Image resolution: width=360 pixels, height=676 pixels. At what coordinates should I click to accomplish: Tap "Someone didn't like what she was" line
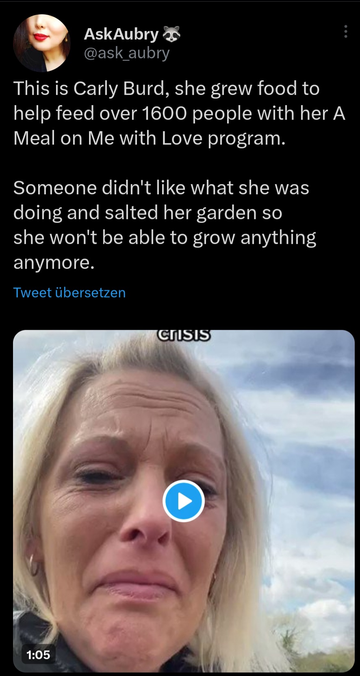pos(161,188)
